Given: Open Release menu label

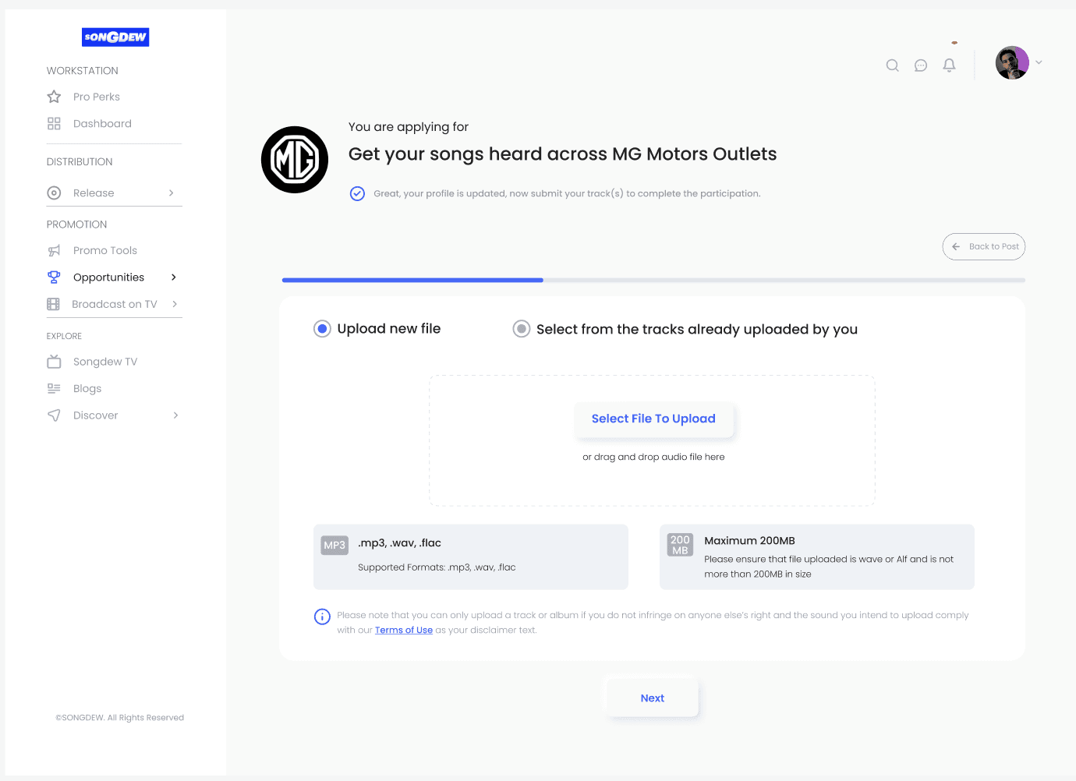Looking at the screenshot, I should [94, 193].
